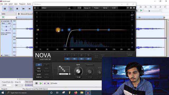Open MME audio host dropdown
Screen dimensions: 169x95
[x=9, y=14]
